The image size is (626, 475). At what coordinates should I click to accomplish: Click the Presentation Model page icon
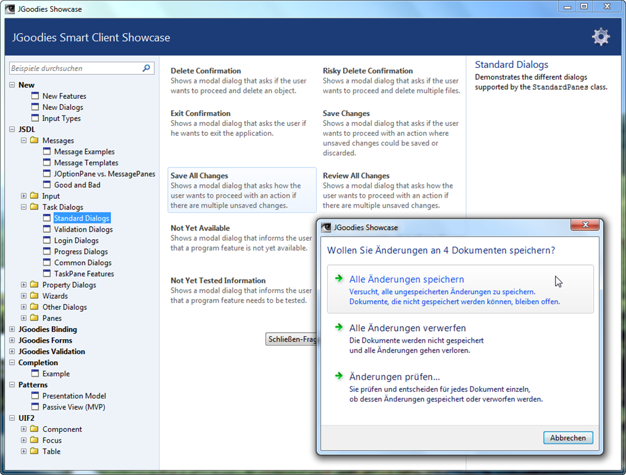[x=35, y=395]
